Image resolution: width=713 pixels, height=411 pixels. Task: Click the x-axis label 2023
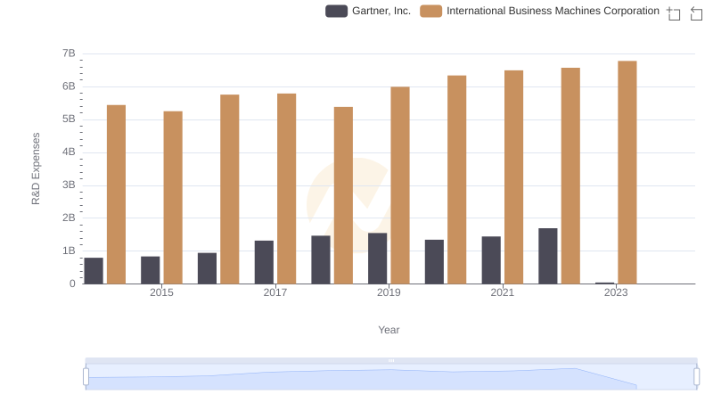pyautogui.click(x=616, y=292)
